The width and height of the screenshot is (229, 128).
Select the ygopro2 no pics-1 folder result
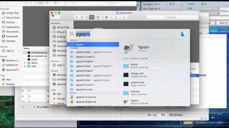point(93,85)
